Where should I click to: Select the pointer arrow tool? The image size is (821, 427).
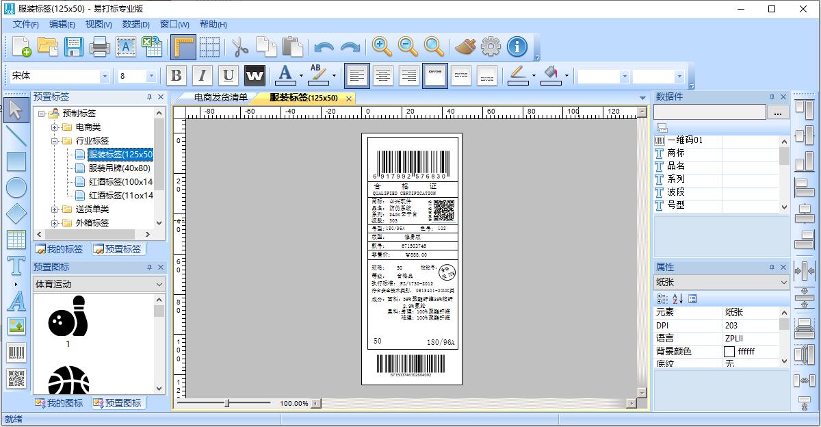tap(16, 110)
